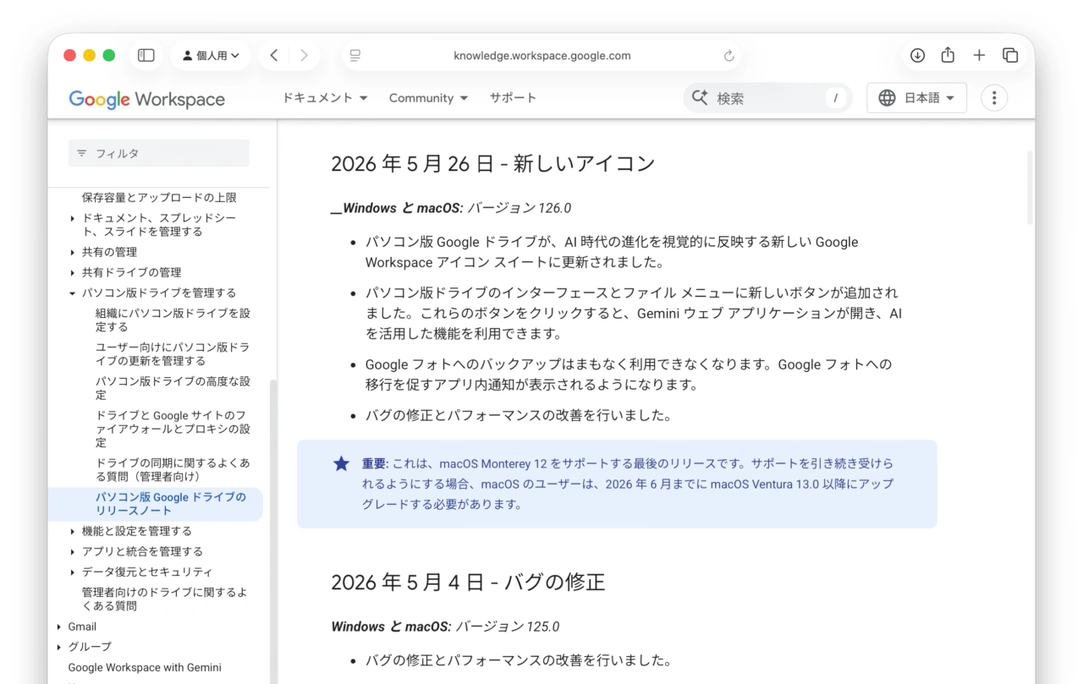Open Google Workspace with Gemini item
This screenshot has height=684, width=1083.
pyautogui.click(x=145, y=667)
